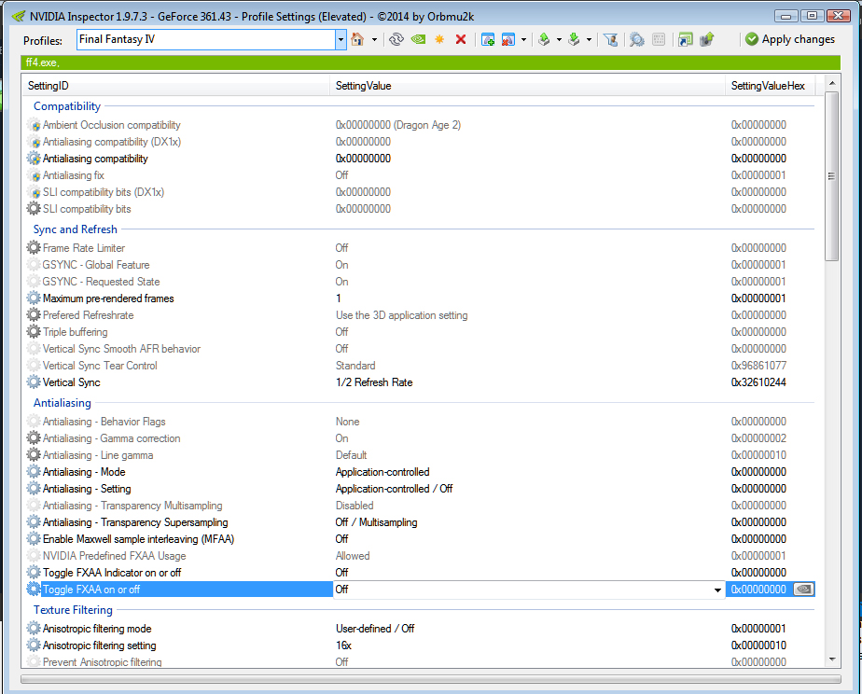Click the vertical scrollbar thumb
Image resolution: width=862 pixels, height=694 pixels.
pyautogui.click(x=831, y=176)
